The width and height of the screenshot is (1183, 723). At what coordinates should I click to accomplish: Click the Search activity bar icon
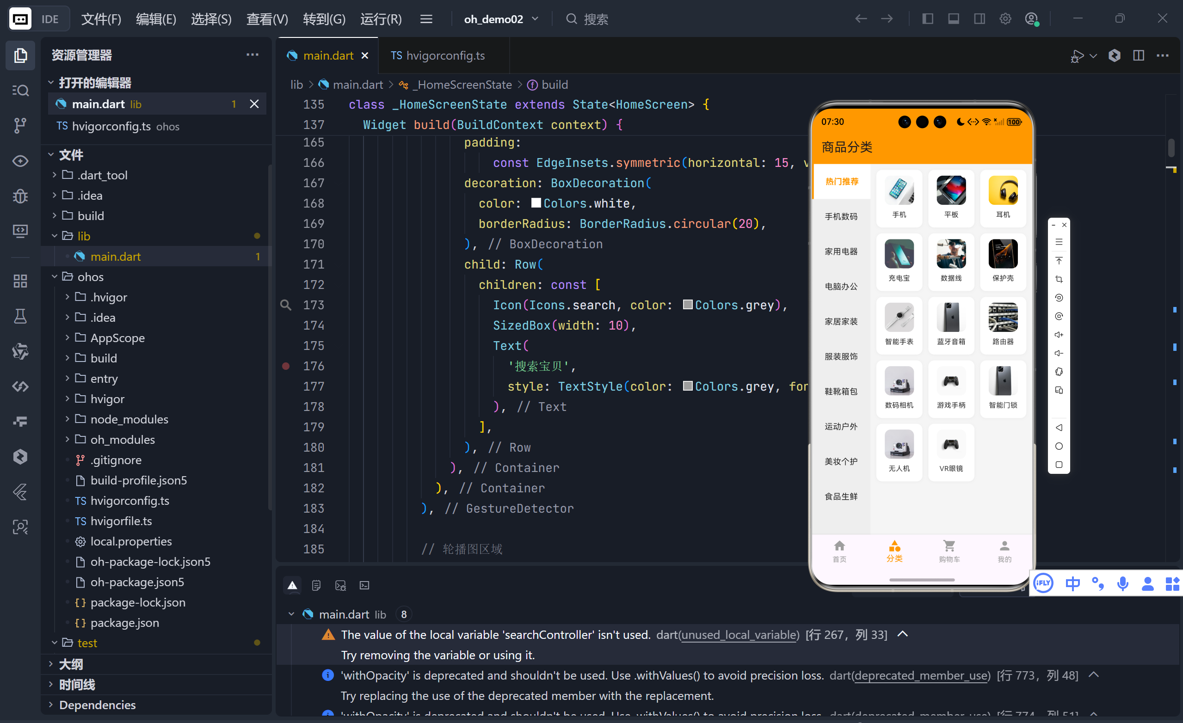click(20, 90)
